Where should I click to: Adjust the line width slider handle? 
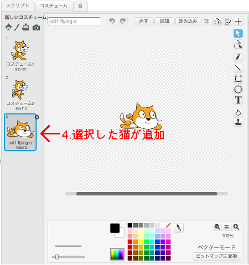click(x=57, y=257)
